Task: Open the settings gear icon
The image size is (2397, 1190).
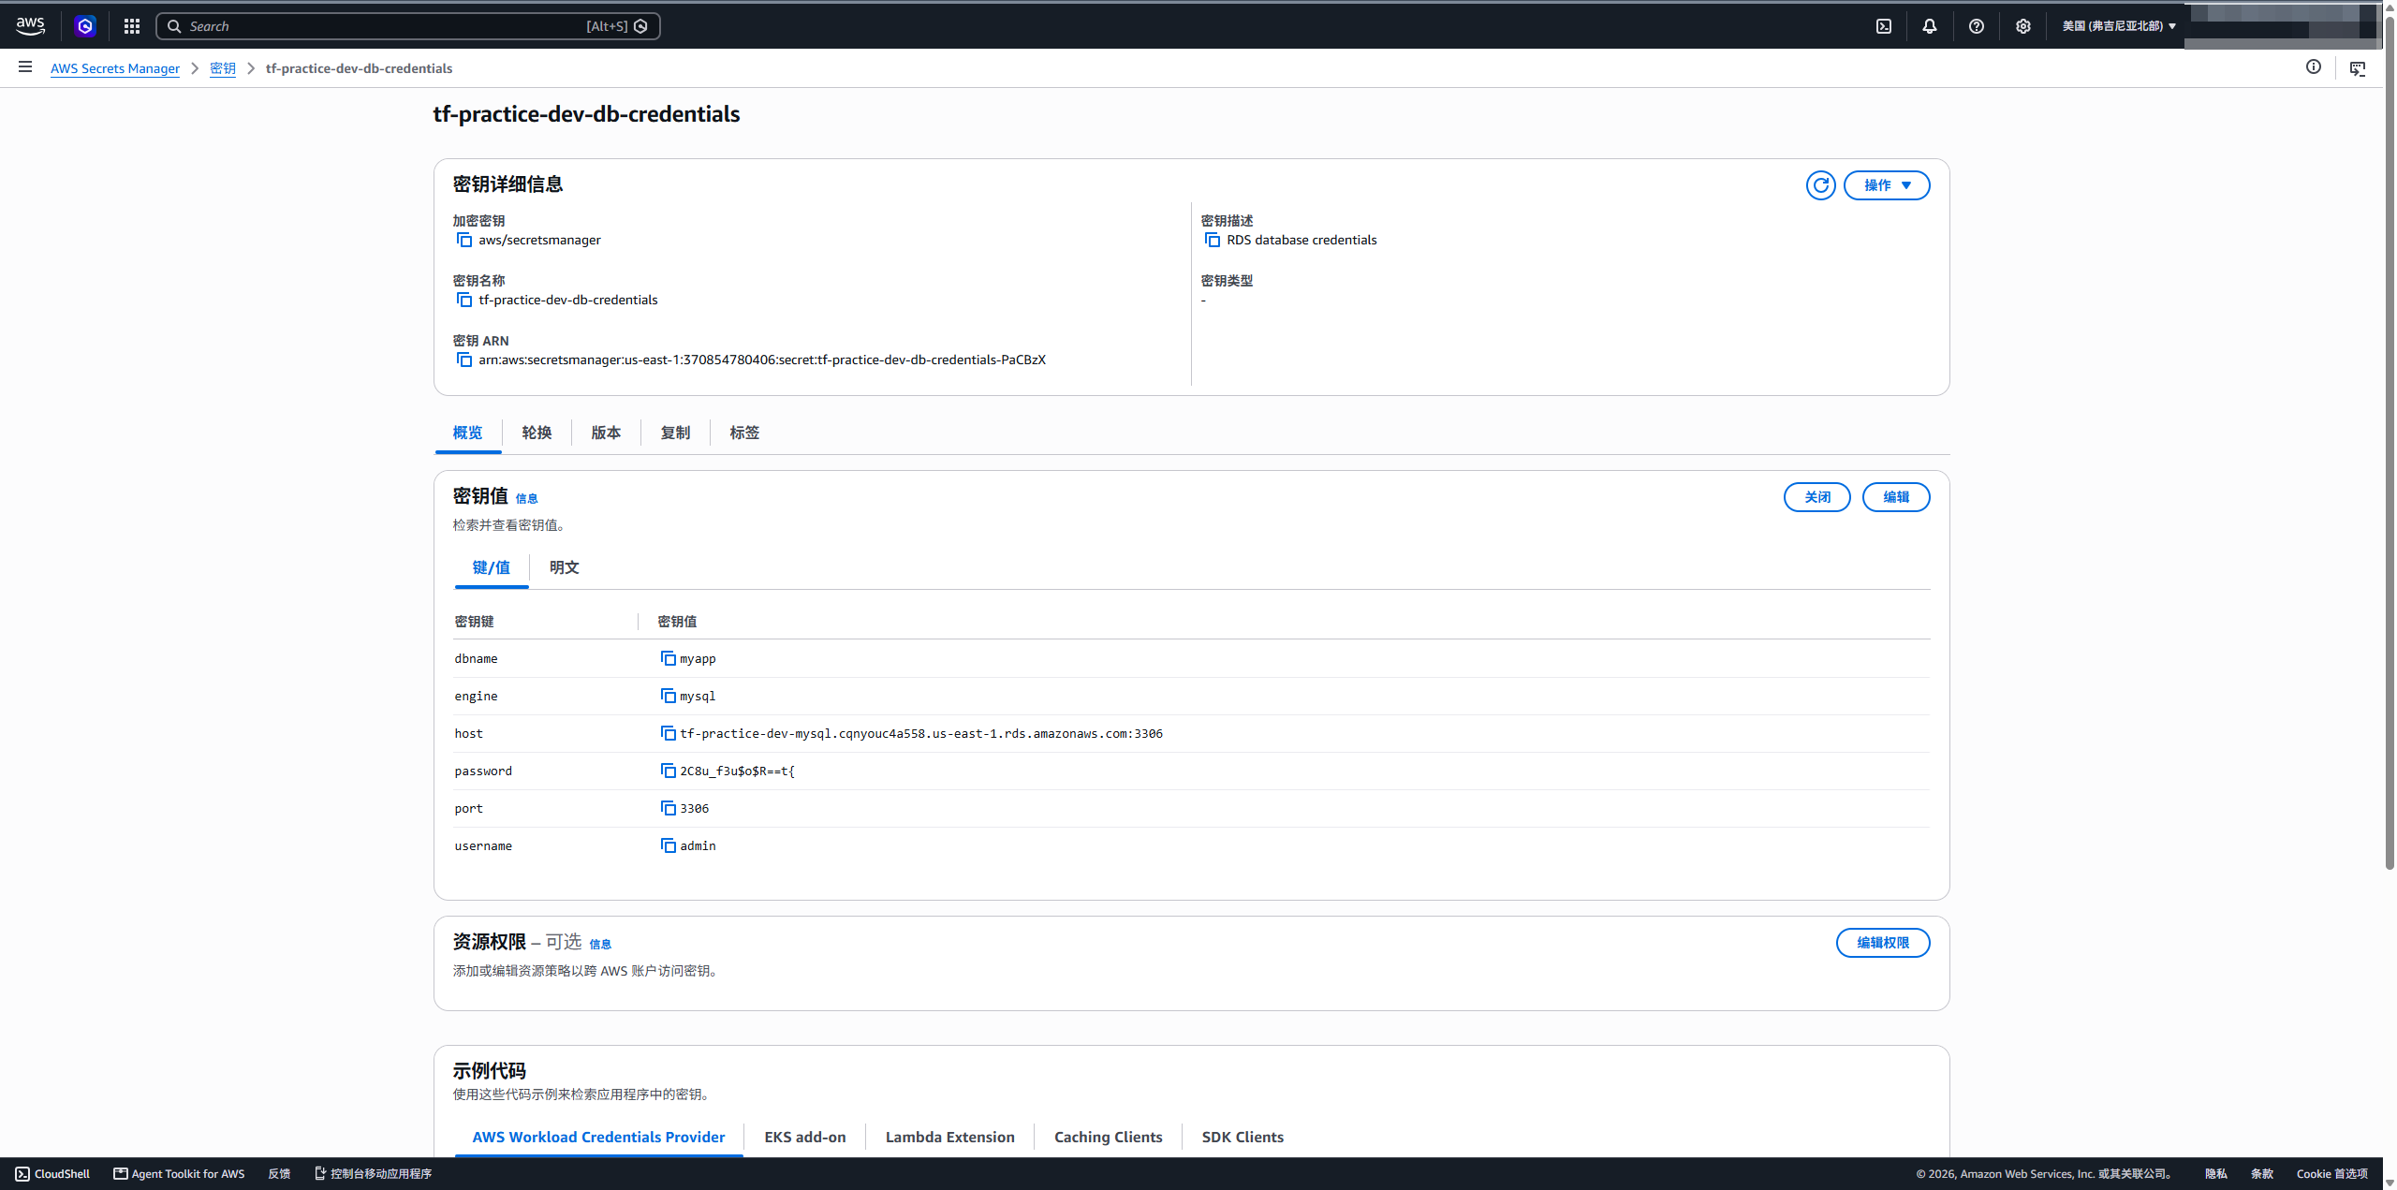Action: (2023, 26)
